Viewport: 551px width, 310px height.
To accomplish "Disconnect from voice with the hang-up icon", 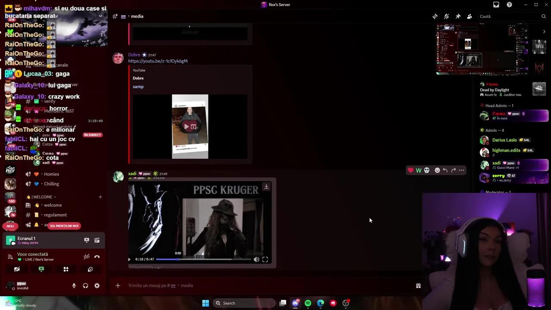I will (97, 257).
